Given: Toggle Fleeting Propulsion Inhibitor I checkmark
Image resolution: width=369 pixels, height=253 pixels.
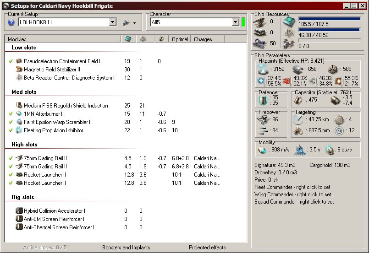Looking at the screenshot, I should click(11, 130).
